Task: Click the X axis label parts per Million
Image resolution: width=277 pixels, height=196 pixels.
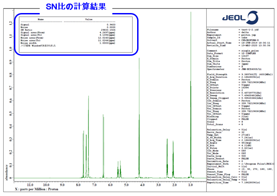Action: [36, 189]
